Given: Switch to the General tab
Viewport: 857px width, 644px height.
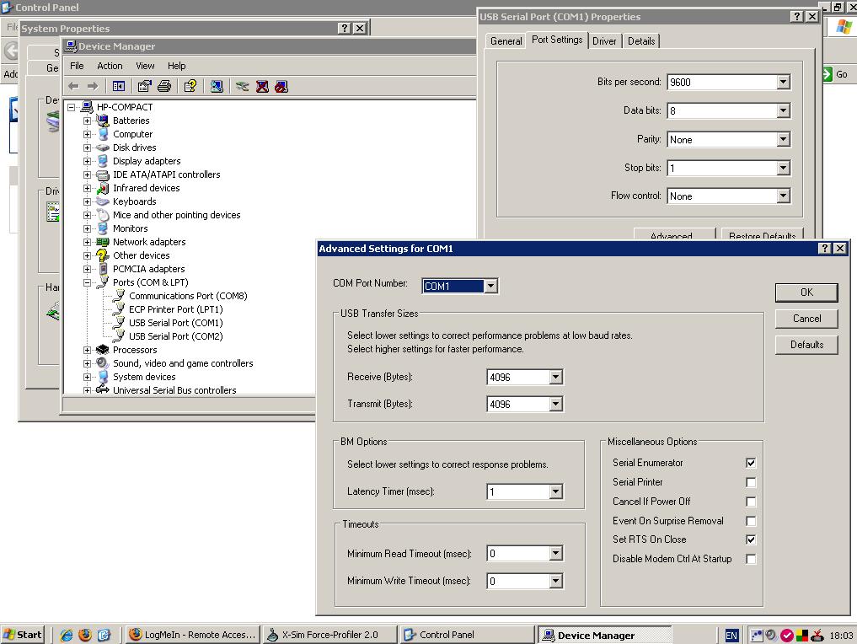Looking at the screenshot, I should [506, 41].
